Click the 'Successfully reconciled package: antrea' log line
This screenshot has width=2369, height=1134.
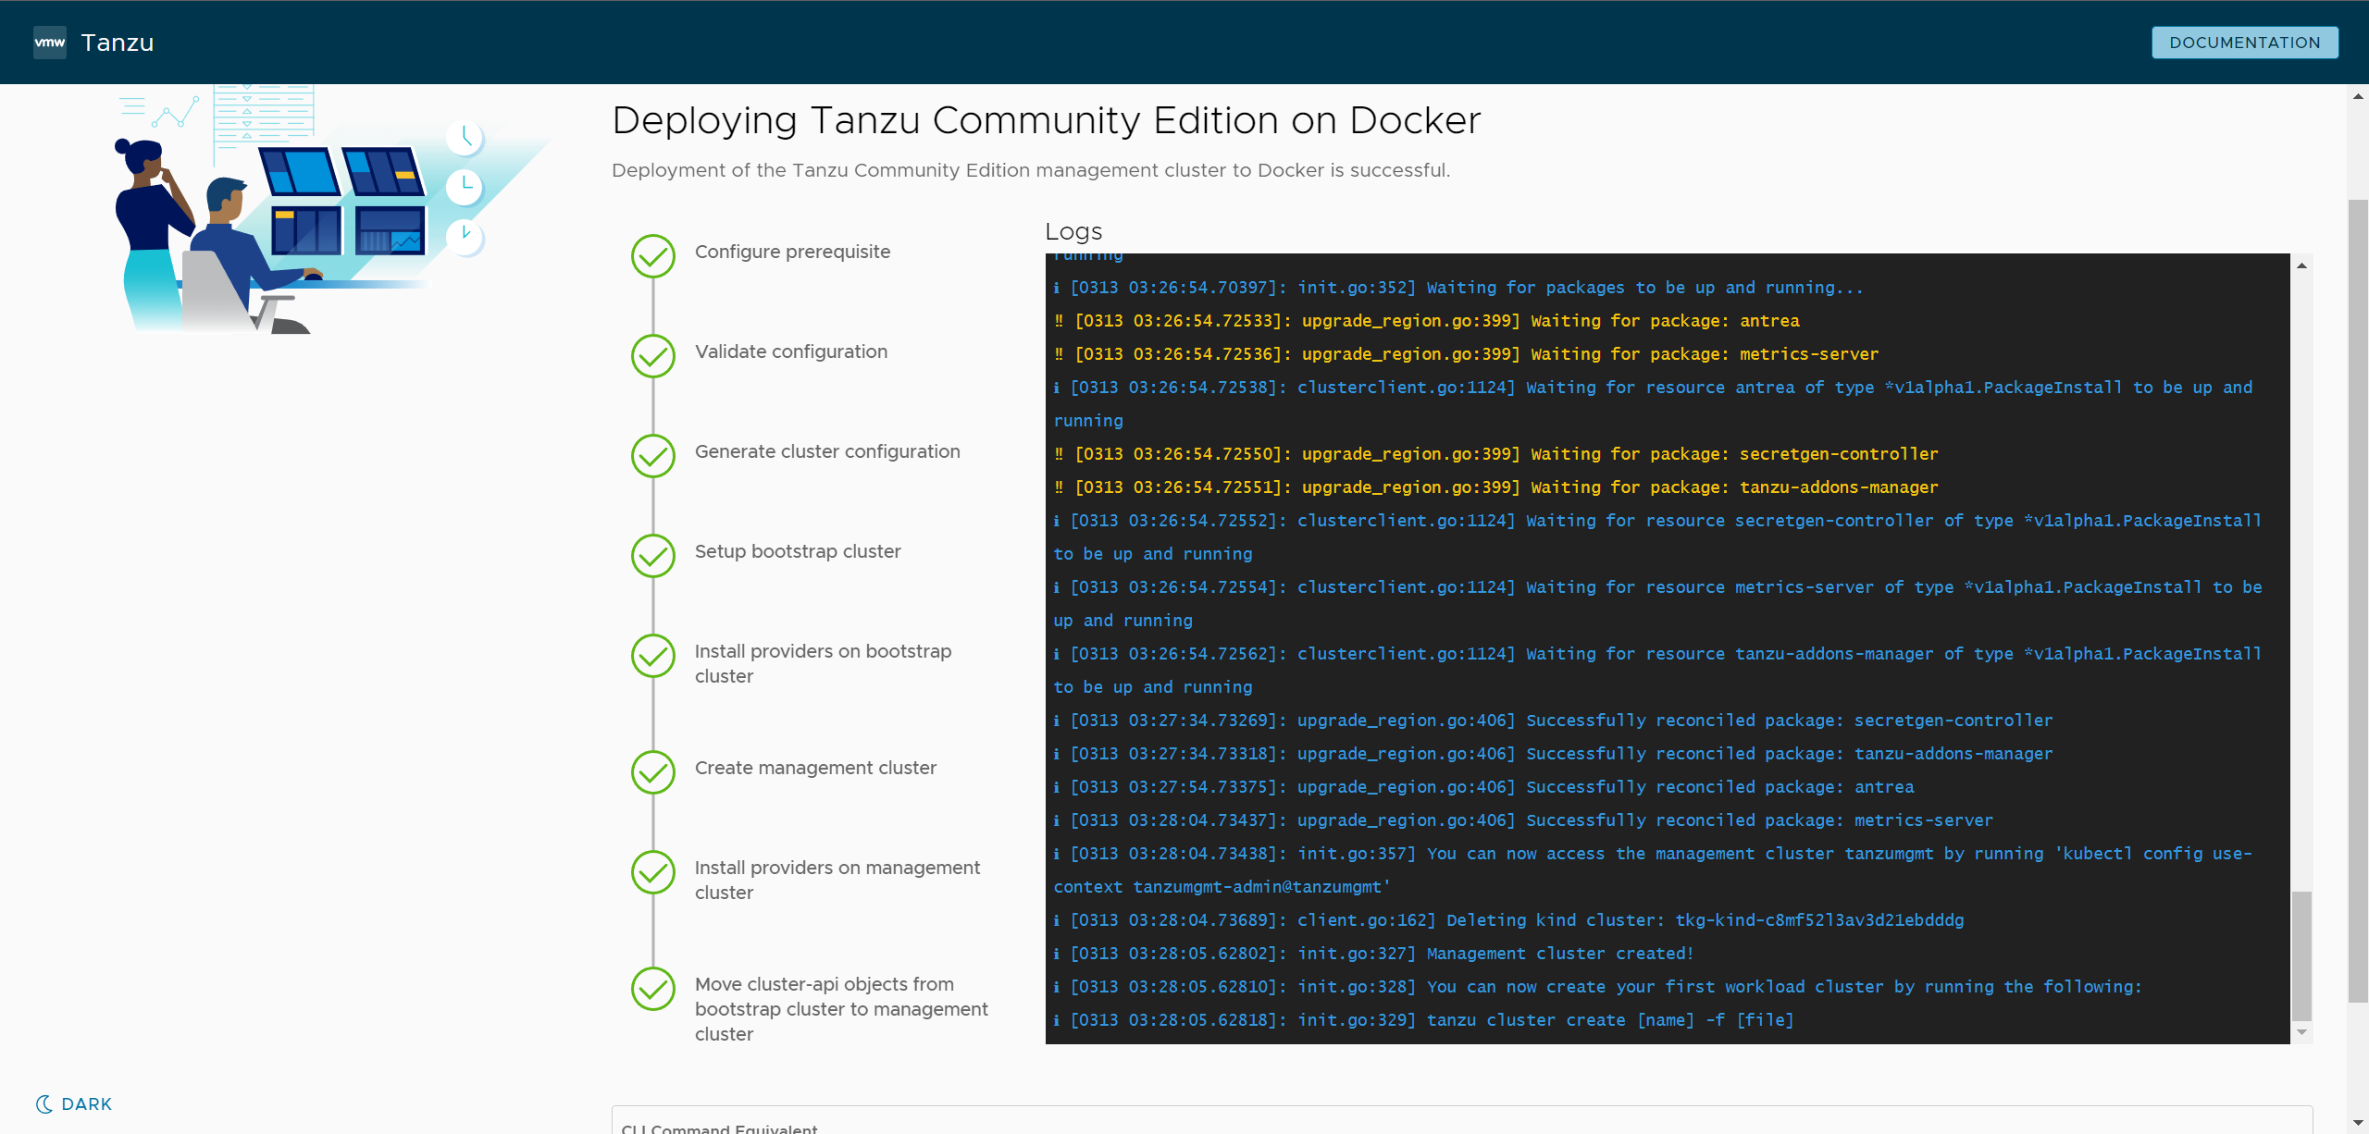point(1483,786)
